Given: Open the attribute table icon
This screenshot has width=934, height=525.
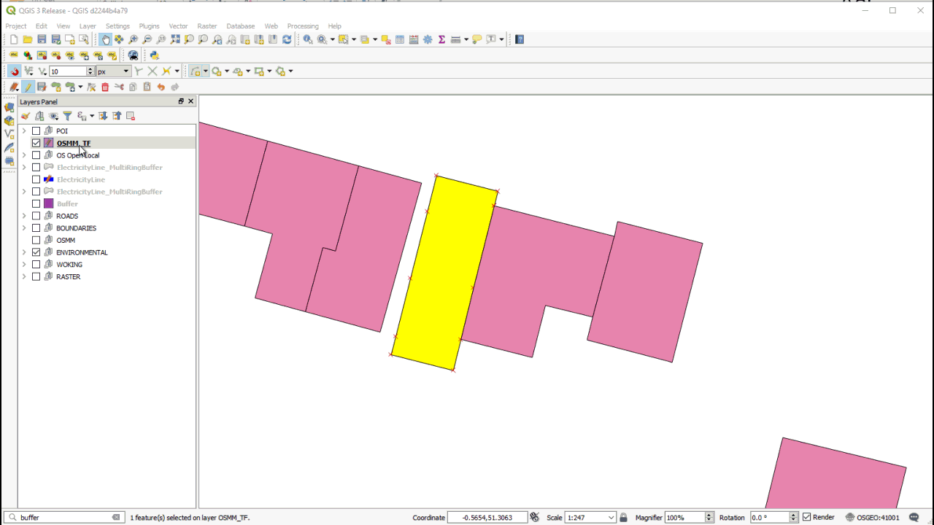Looking at the screenshot, I should [400, 39].
